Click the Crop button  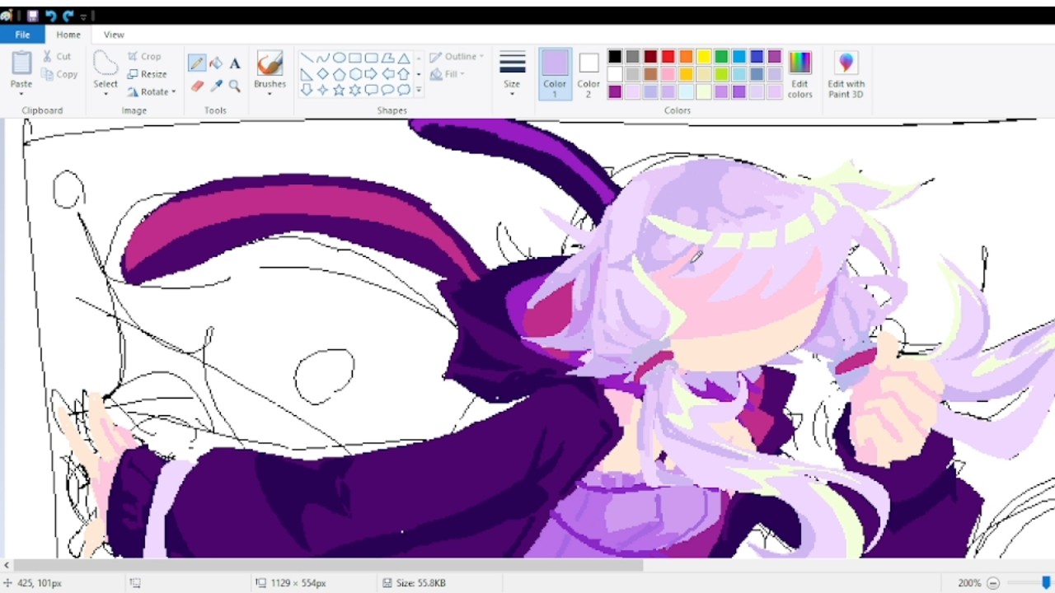144,57
